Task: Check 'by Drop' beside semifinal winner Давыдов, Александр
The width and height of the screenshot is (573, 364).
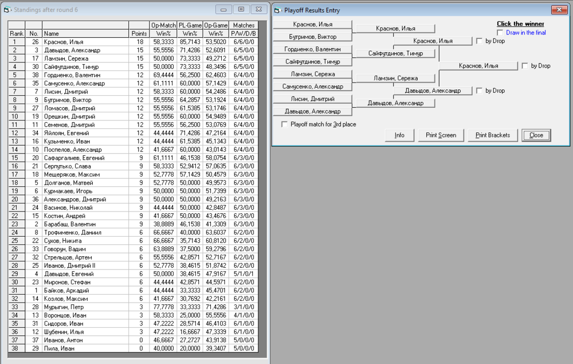Action: (479, 91)
